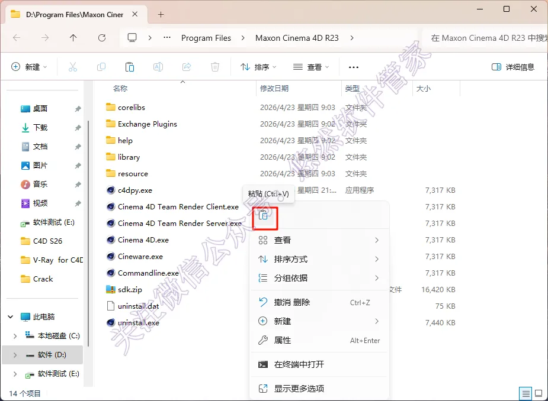Collapse the 此电脑 tree node
This screenshot has width=548, height=401.
[11, 317]
